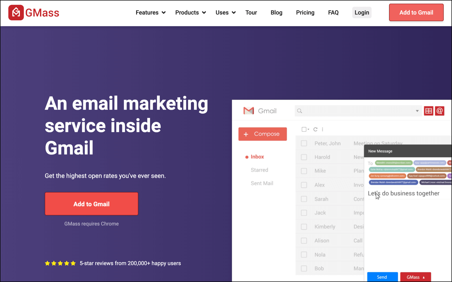
Task: Open the Gmail envelope logo
Action: [x=249, y=111]
